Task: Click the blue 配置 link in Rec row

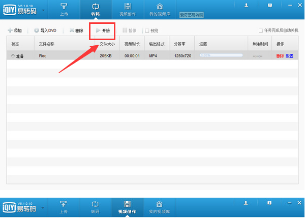Action: tap(289, 56)
